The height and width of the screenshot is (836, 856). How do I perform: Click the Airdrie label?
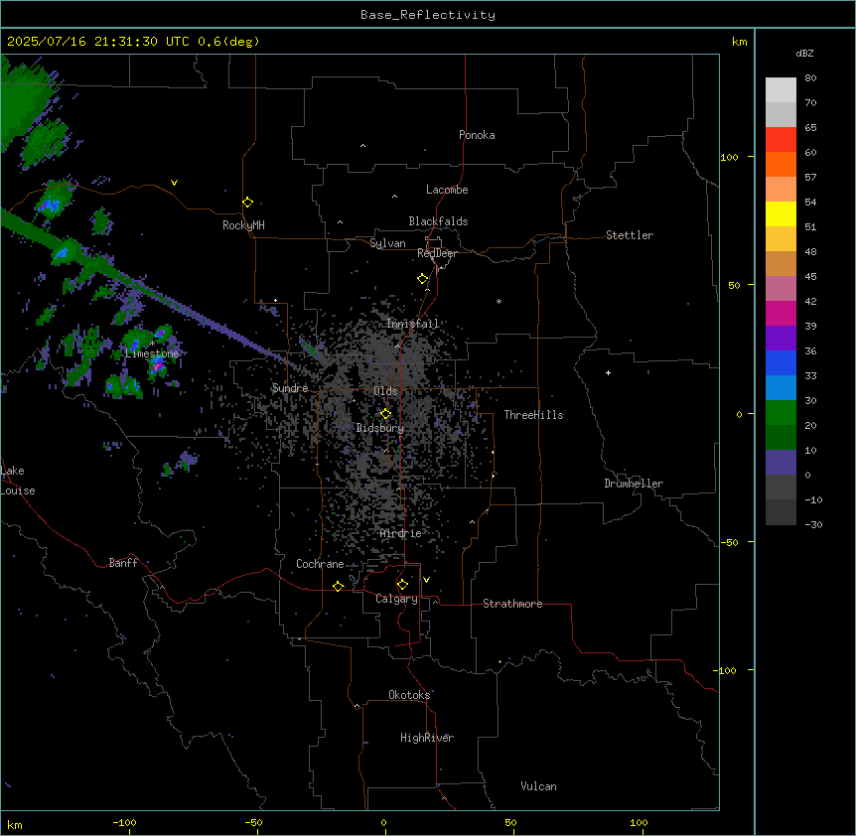tap(401, 533)
